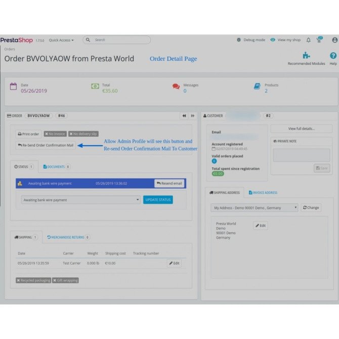
Task: Click the trophy merchant expertise icon
Action: point(319,39)
